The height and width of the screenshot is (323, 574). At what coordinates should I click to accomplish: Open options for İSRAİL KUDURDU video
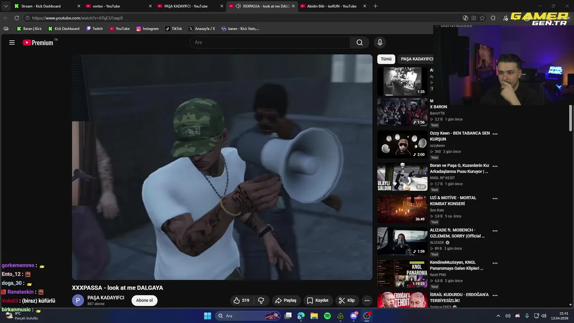[495, 295]
